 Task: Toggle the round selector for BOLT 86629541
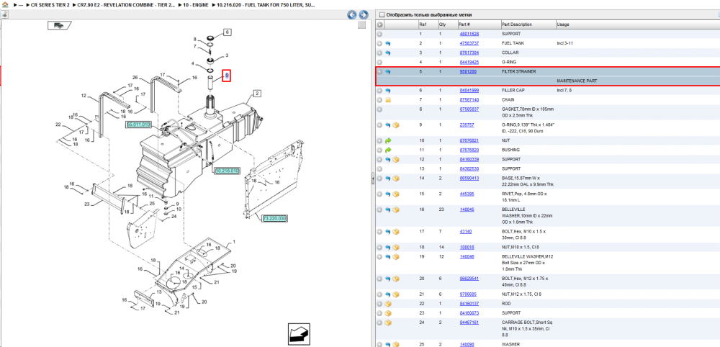point(379,279)
